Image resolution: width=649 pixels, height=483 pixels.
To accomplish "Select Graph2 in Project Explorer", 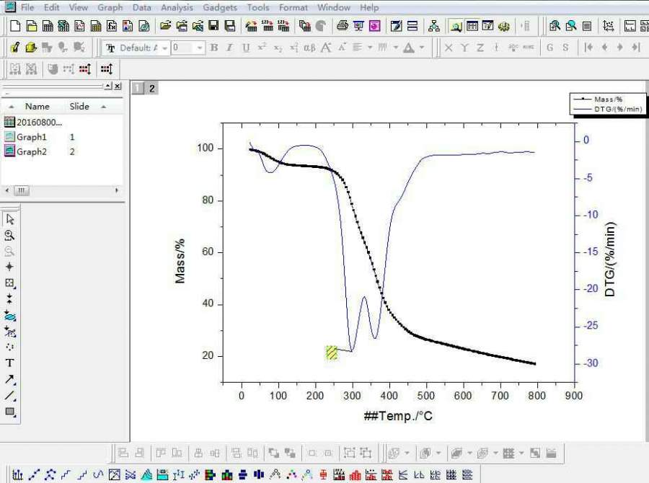I will tap(26, 152).
